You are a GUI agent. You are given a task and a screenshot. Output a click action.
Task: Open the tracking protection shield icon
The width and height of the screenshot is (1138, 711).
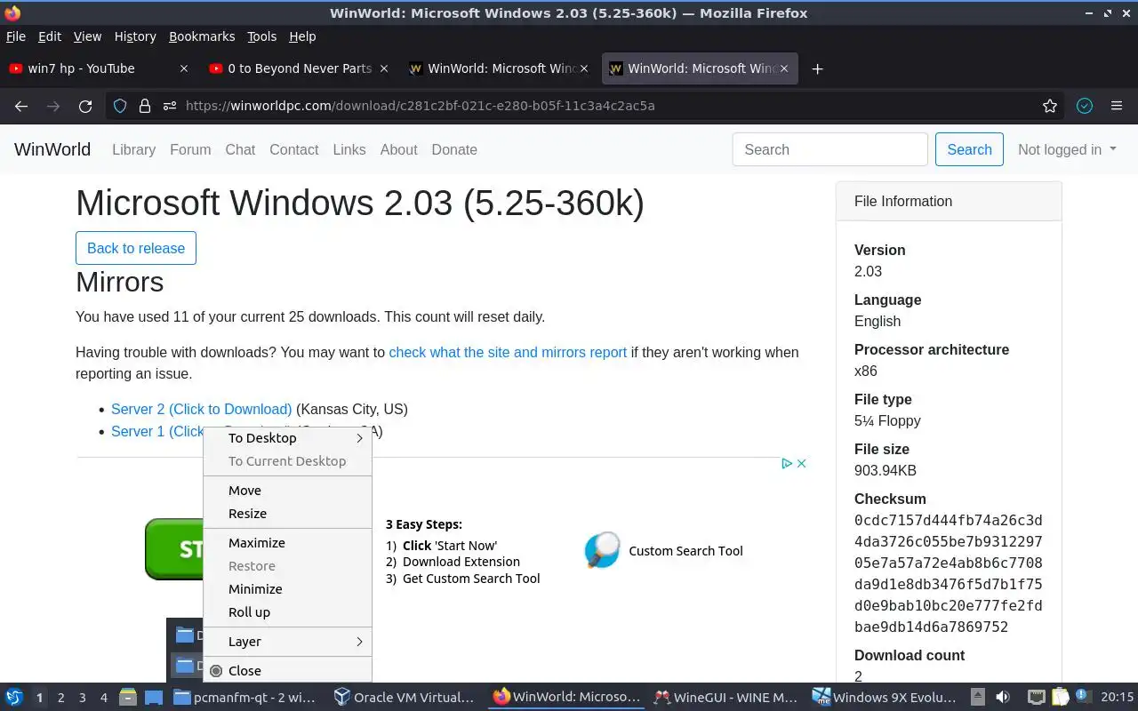[x=120, y=106]
